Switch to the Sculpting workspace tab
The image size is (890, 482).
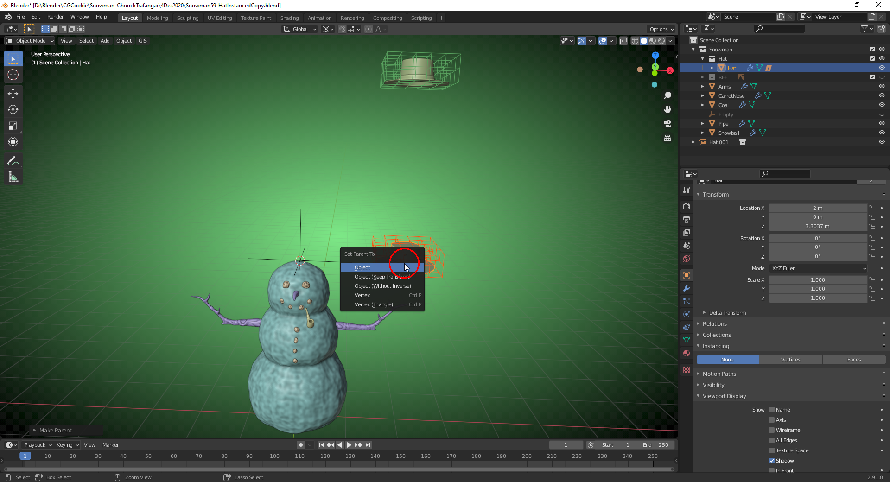point(188,18)
